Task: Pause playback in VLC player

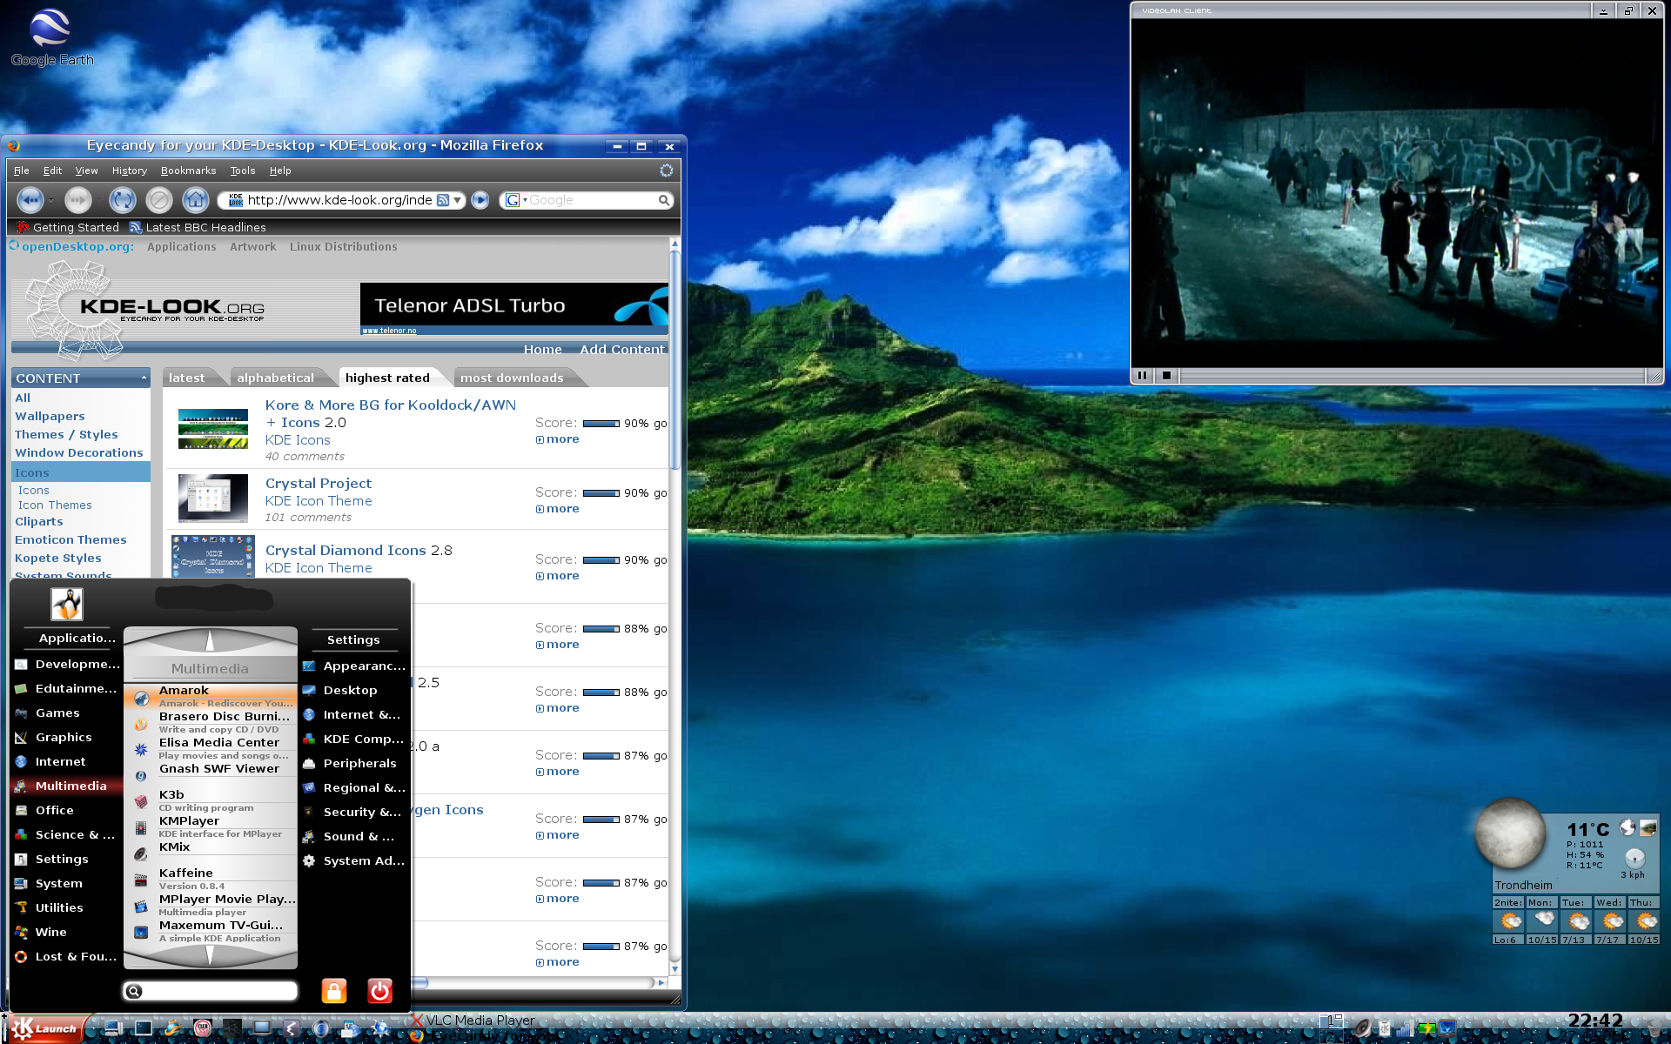Action: tap(1142, 376)
